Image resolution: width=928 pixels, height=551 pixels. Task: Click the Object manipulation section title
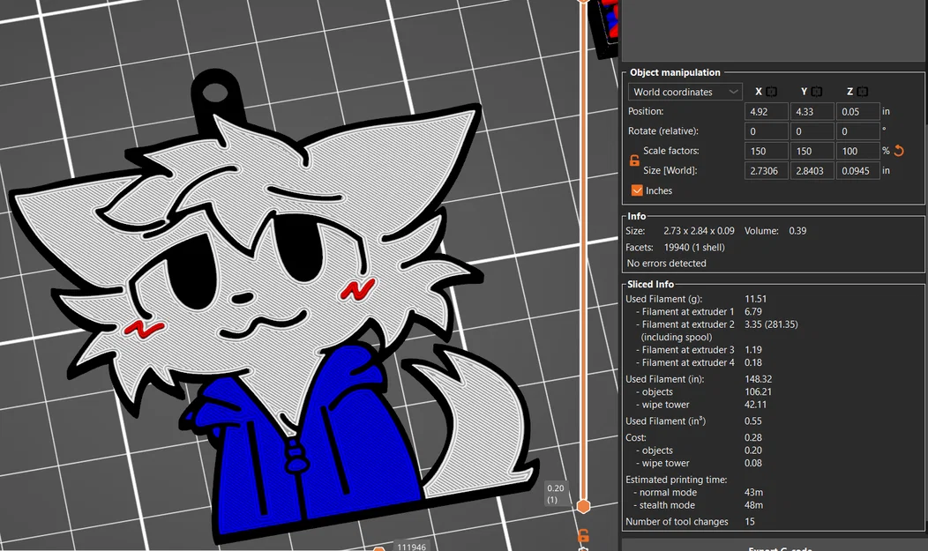[x=675, y=72]
